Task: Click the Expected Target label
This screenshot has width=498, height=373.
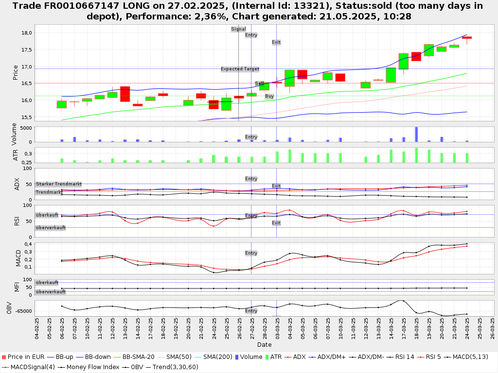Action: [240, 69]
